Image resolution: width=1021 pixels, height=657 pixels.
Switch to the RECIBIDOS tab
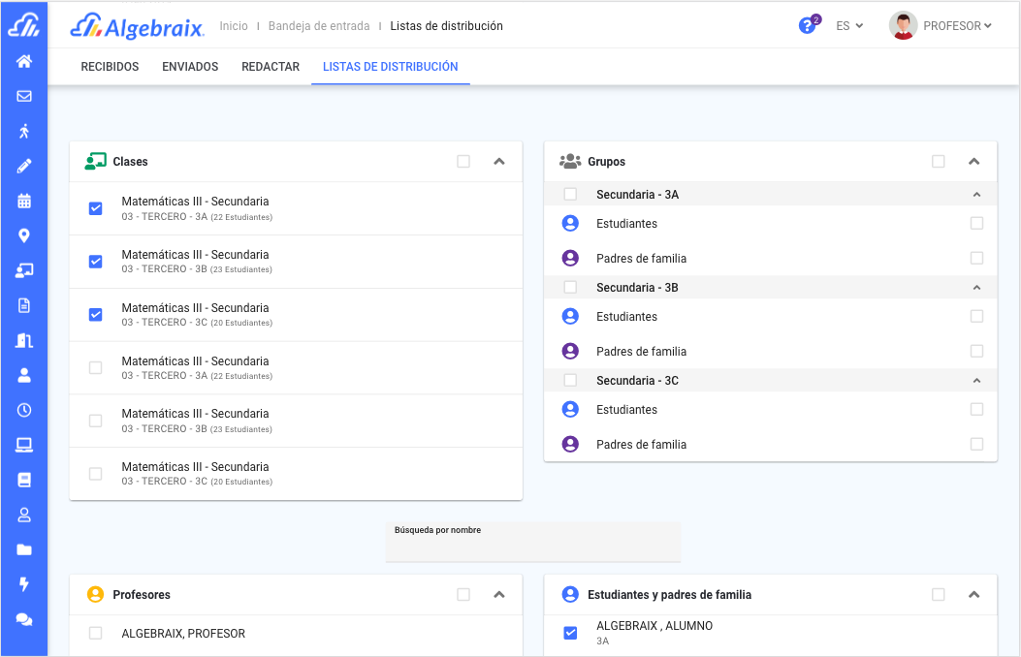(109, 67)
